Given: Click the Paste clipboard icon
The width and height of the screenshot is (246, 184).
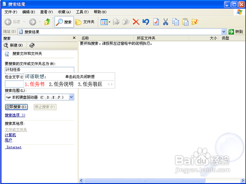Looking at the screenshot, I should pyautogui.click(x=185, y=22).
